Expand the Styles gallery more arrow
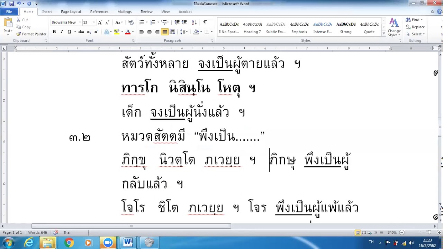This screenshot has height=249, width=443. point(383,34)
